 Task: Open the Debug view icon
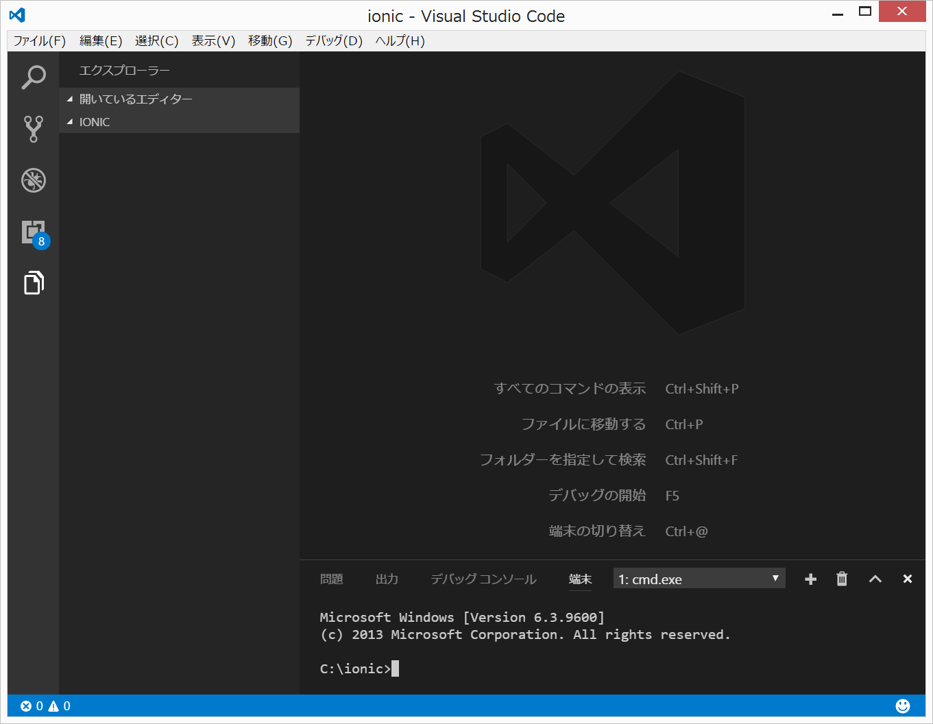click(x=33, y=180)
